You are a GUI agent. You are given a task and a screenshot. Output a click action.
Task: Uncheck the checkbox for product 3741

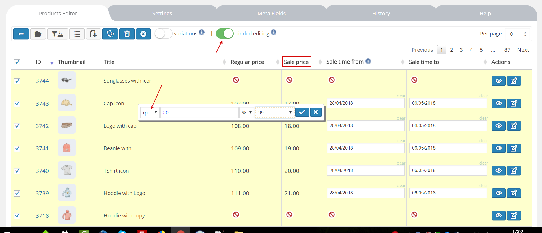tap(17, 148)
